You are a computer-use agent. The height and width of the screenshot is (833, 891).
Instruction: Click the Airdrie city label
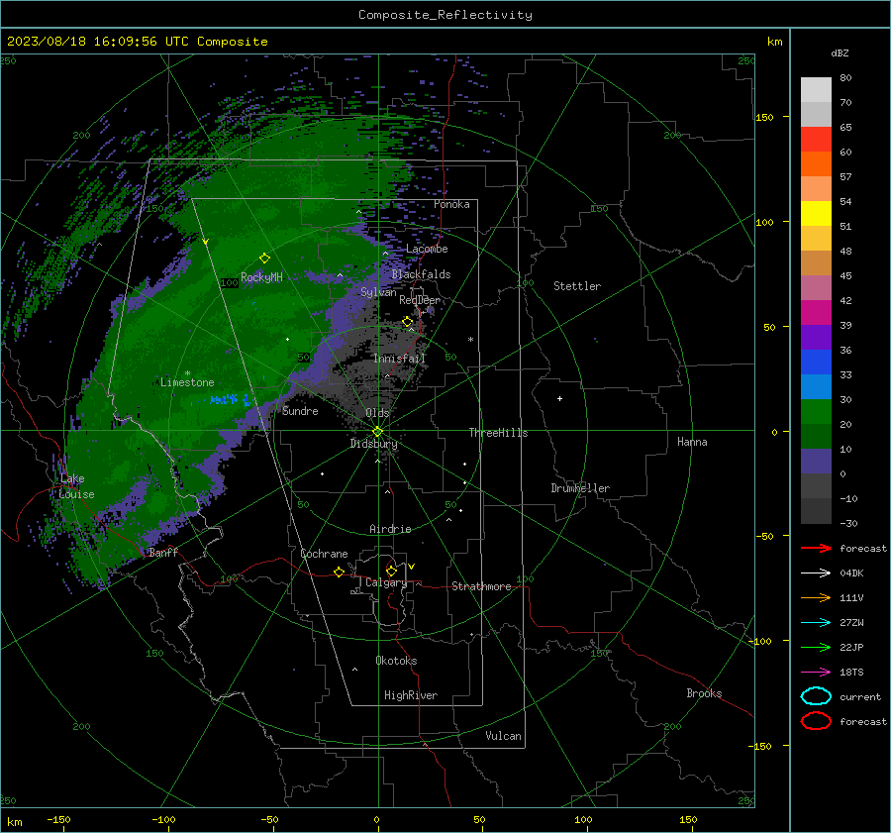[x=390, y=529]
